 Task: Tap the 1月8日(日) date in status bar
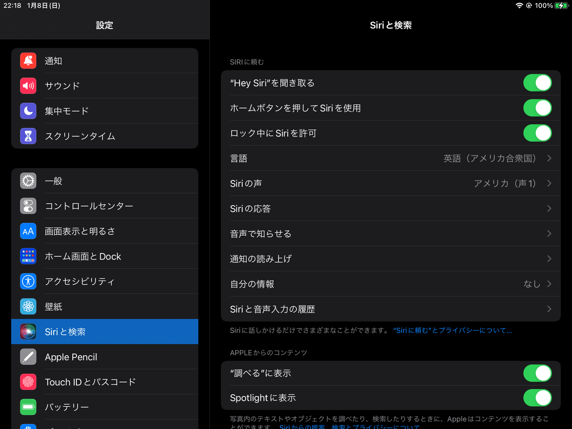click(x=43, y=5)
